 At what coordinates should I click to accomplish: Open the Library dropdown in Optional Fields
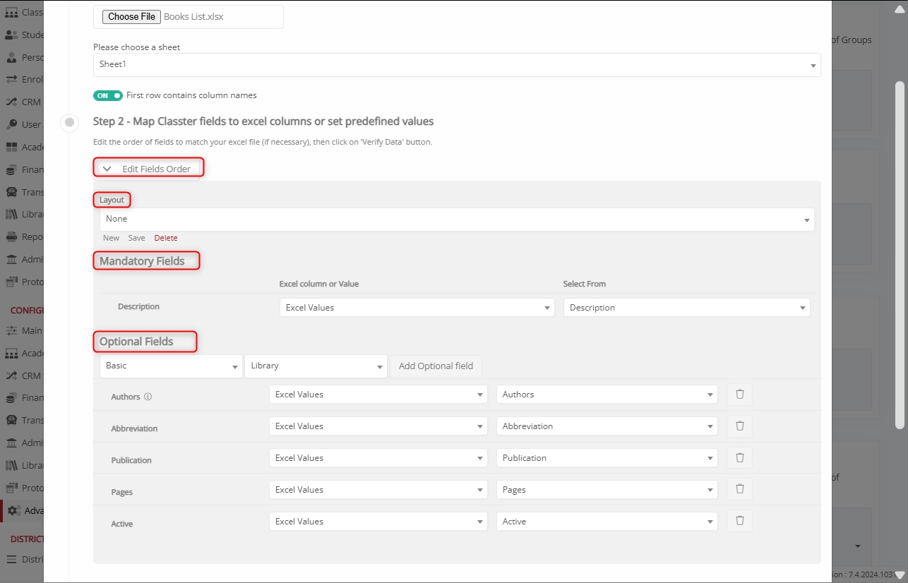tap(316, 366)
